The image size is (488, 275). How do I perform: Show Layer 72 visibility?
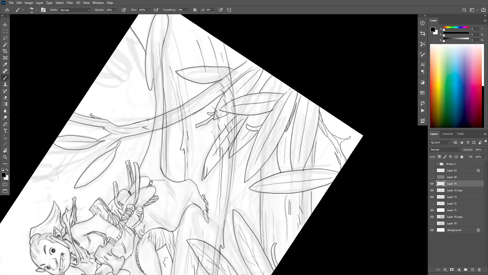point(432,203)
